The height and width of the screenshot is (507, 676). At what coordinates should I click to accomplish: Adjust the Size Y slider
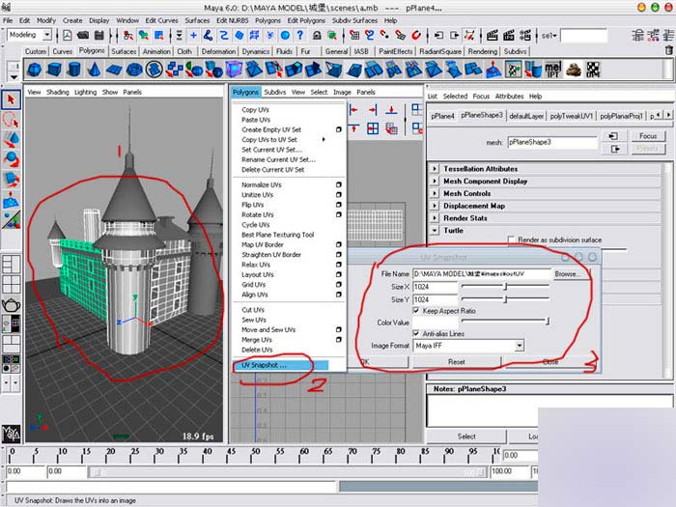point(505,298)
